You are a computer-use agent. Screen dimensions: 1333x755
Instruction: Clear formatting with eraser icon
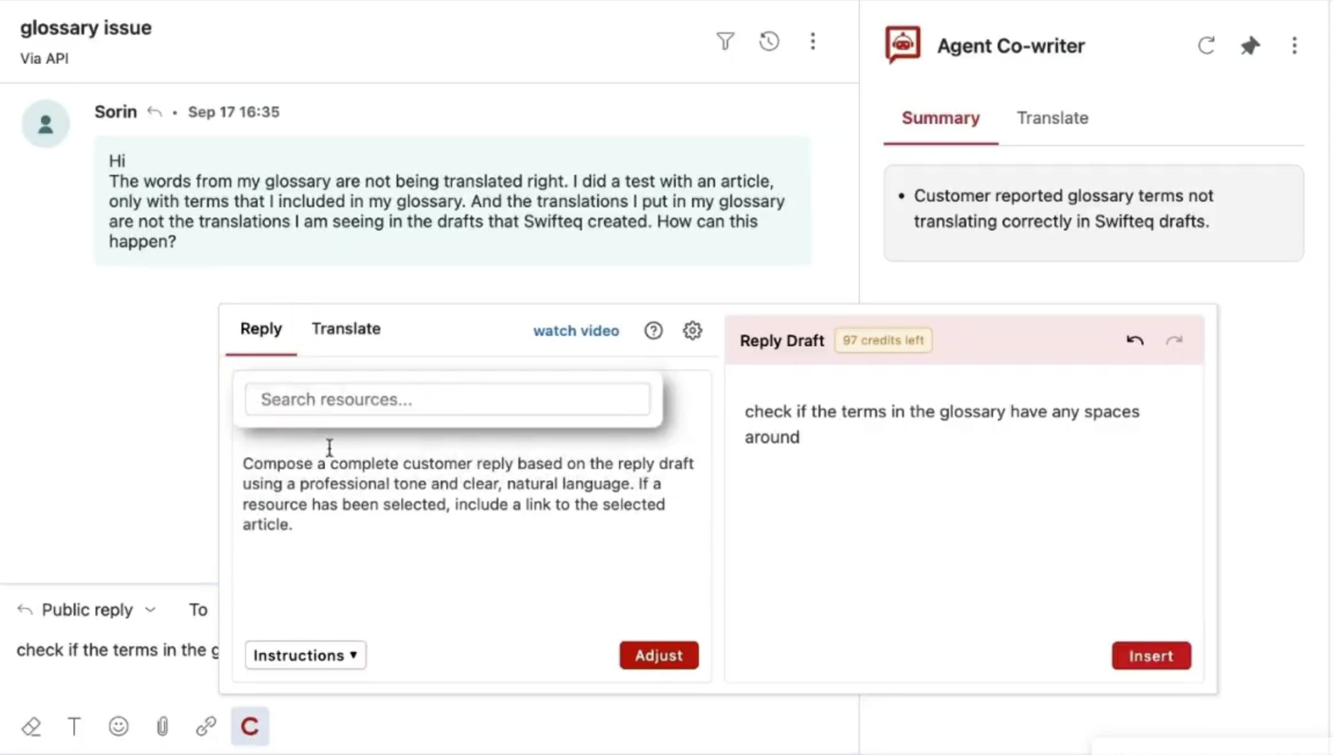(31, 726)
